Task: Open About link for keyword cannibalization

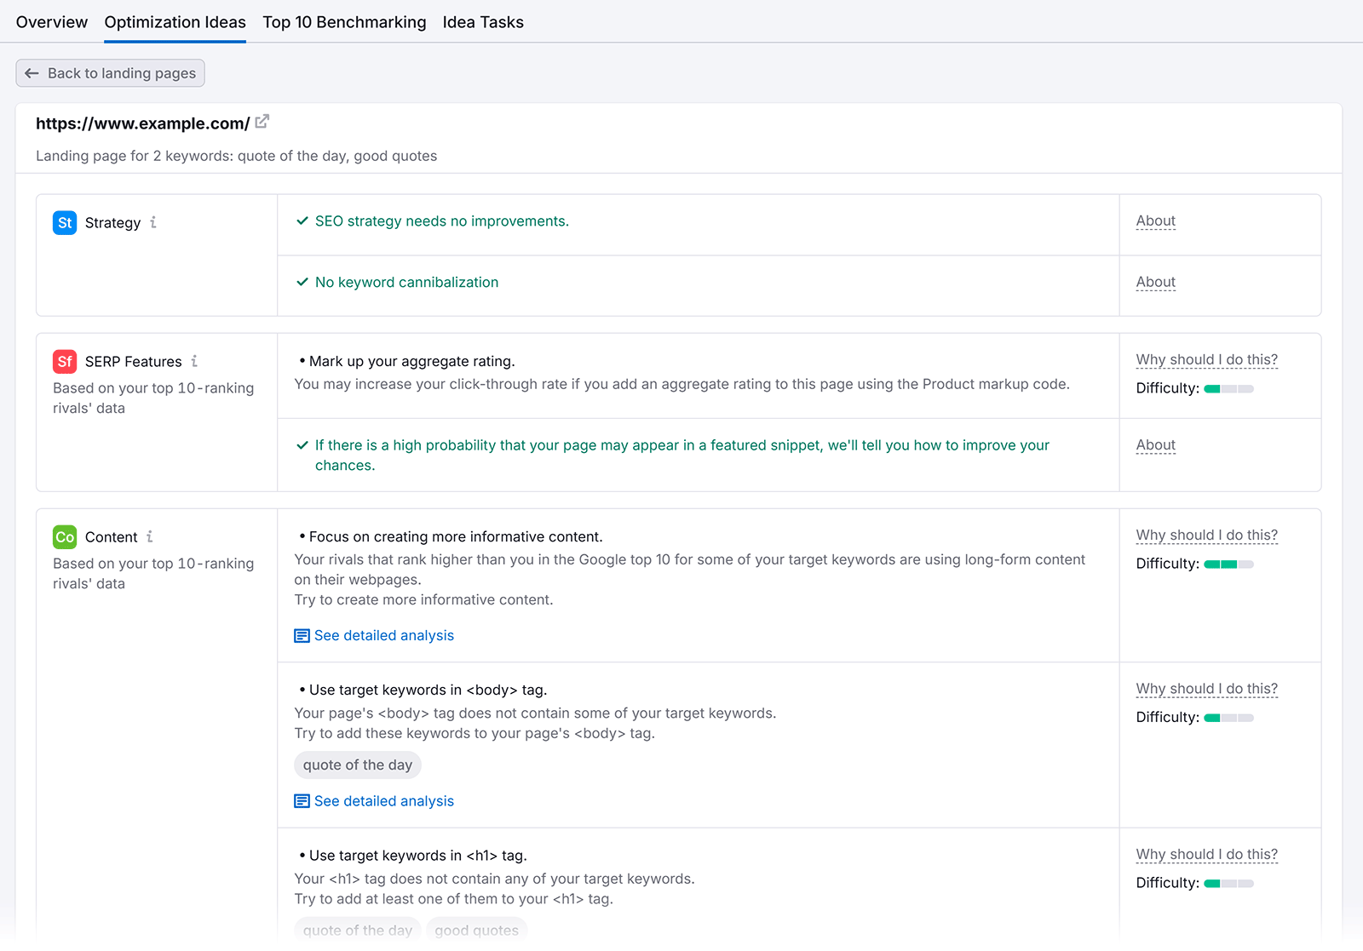Action: tap(1155, 282)
